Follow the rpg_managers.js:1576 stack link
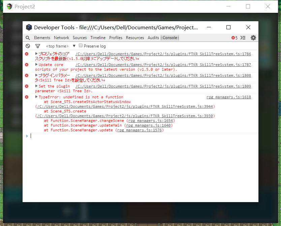281x226 pixels. tap(139, 130)
